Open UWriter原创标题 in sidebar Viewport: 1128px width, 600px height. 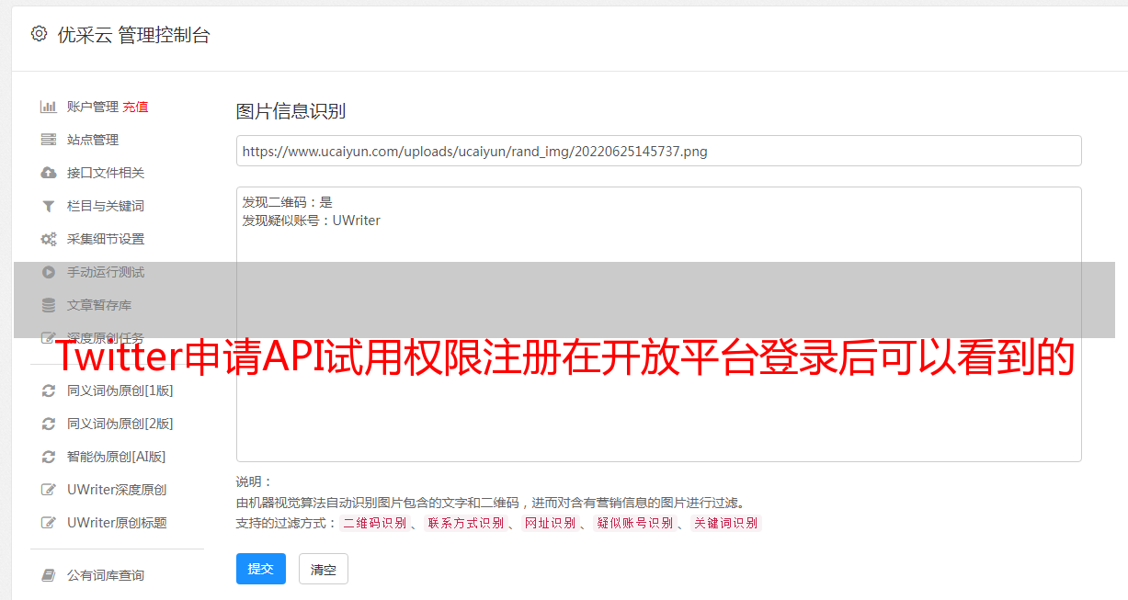(117, 523)
